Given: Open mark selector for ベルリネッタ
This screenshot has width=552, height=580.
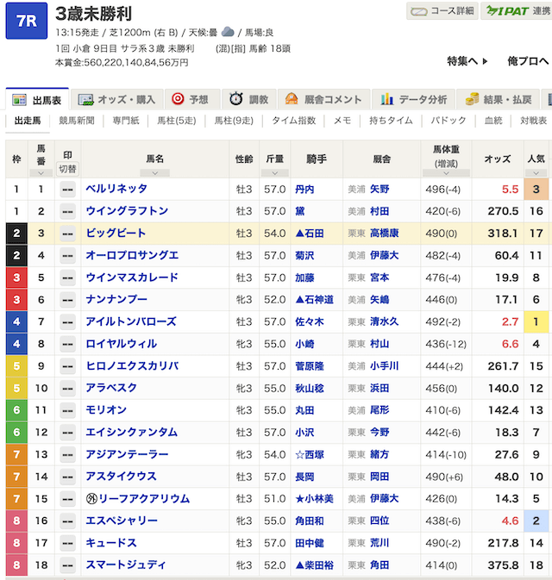Looking at the screenshot, I should 67,190.
